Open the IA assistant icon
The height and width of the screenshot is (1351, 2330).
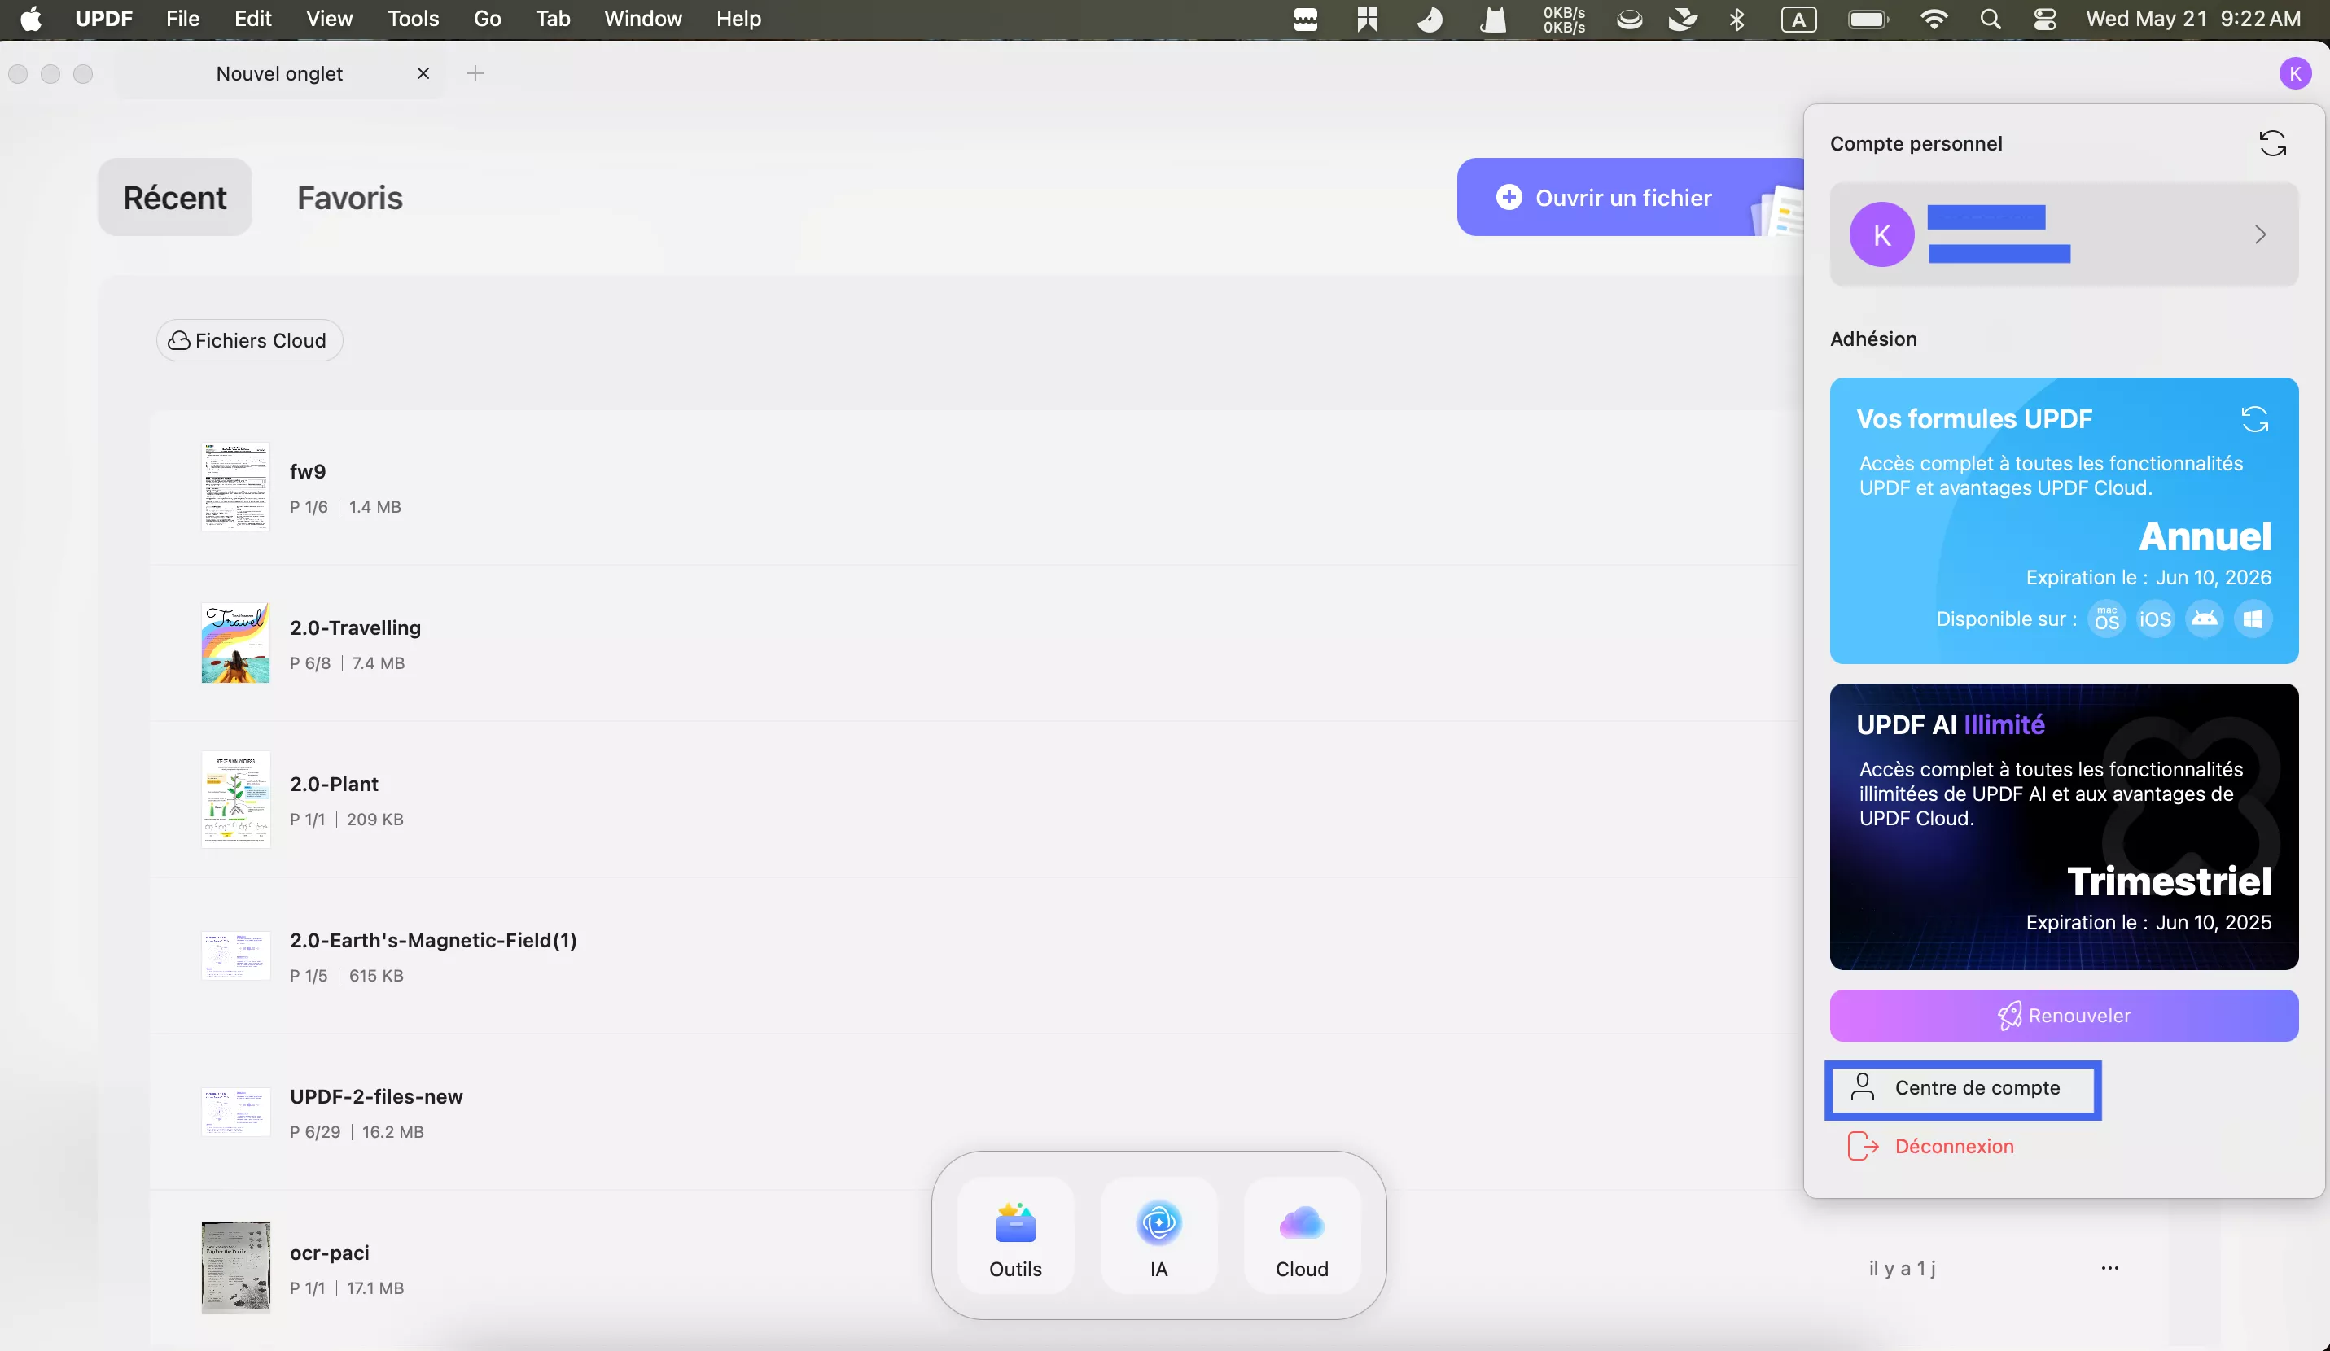tap(1158, 1235)
